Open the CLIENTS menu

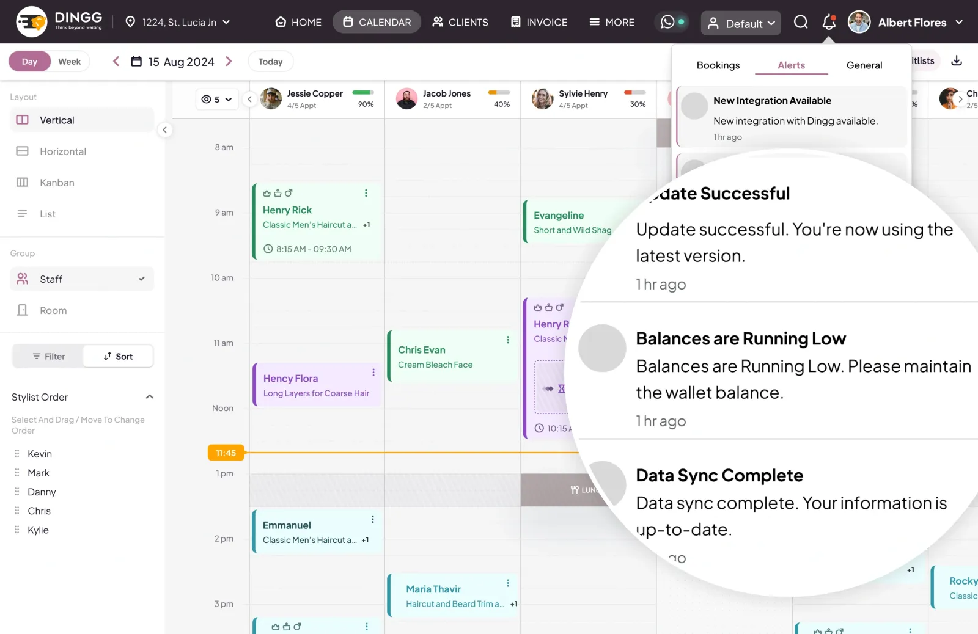coord(460,23)
